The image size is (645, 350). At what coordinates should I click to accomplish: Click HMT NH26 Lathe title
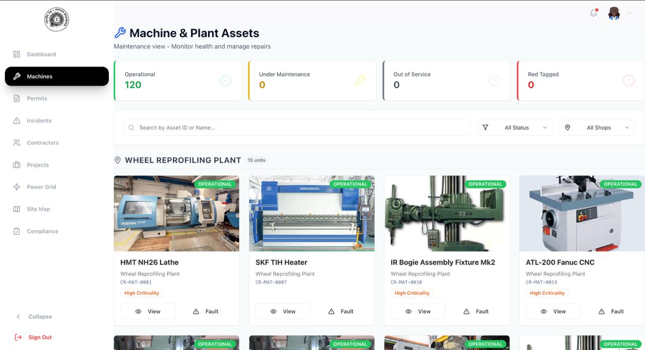point(150,262)
